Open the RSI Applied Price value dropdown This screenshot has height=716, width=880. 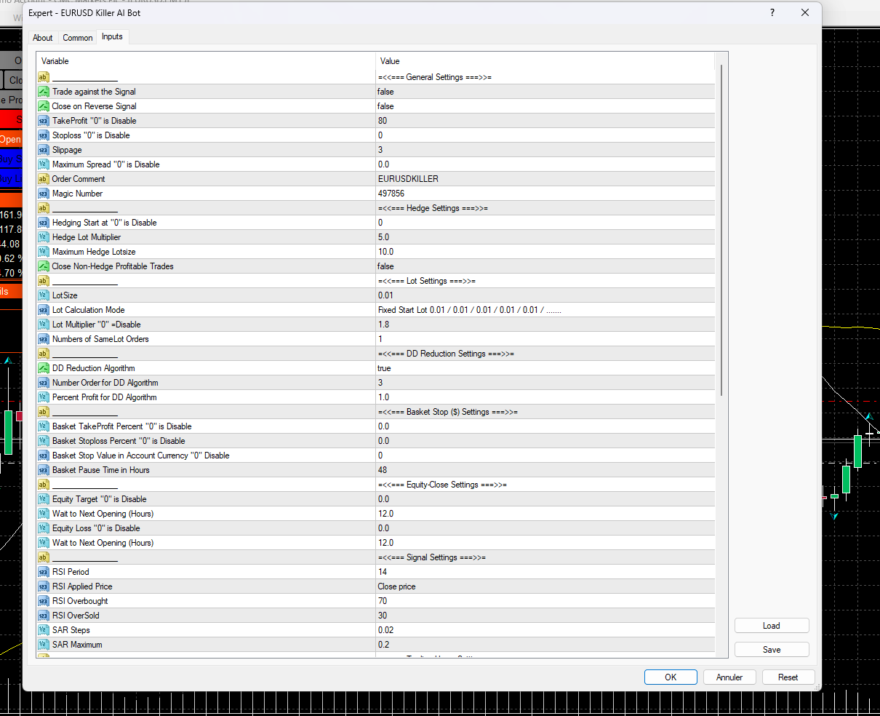(545, 586)
